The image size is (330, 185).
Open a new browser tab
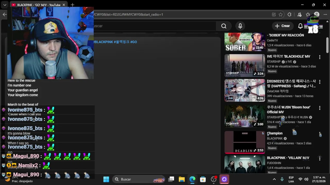pyautogui.click(x=72, y=5)
